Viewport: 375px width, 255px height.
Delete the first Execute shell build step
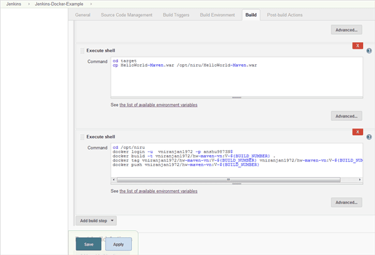click(x=357, y=46)
